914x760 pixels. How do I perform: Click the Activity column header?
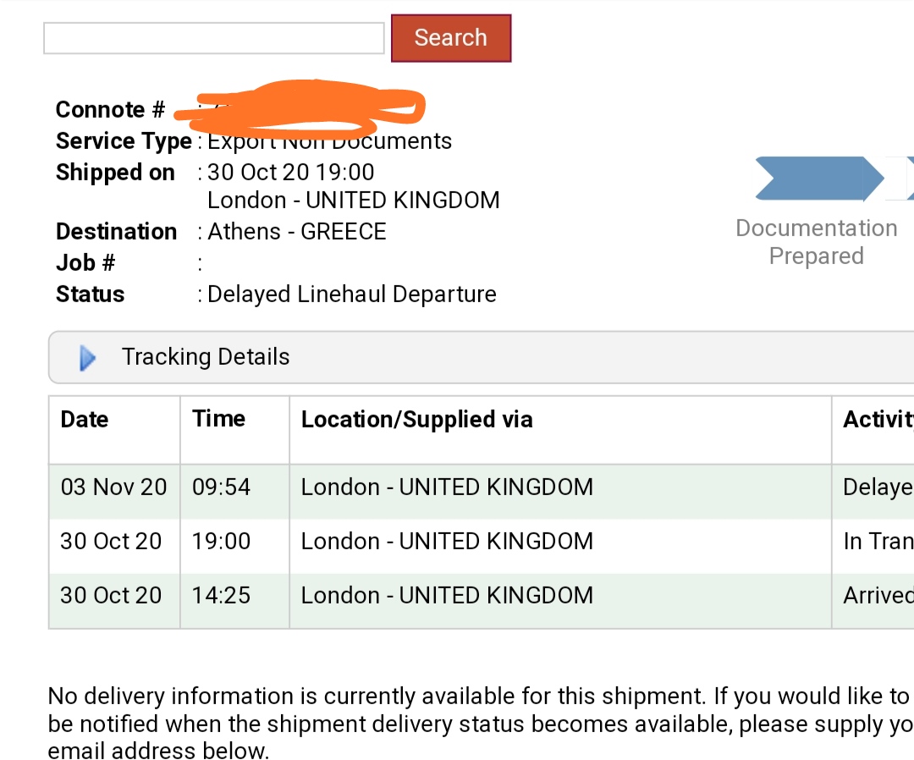pos(878,420)
